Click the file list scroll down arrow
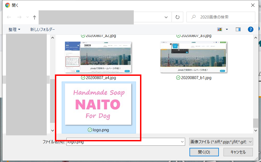Viewport: 261px width, 162px height. [x=53, y=131]
